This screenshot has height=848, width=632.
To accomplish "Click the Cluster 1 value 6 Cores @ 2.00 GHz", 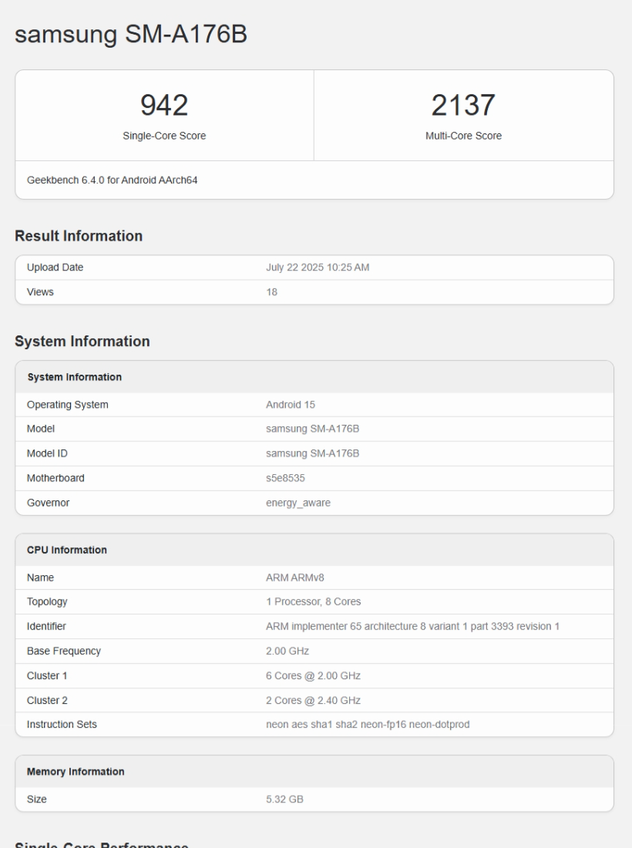I will pos(313,676).
